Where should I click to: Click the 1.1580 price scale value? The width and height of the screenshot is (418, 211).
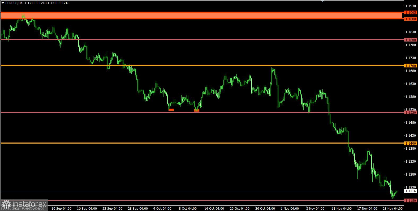[411, 97]
